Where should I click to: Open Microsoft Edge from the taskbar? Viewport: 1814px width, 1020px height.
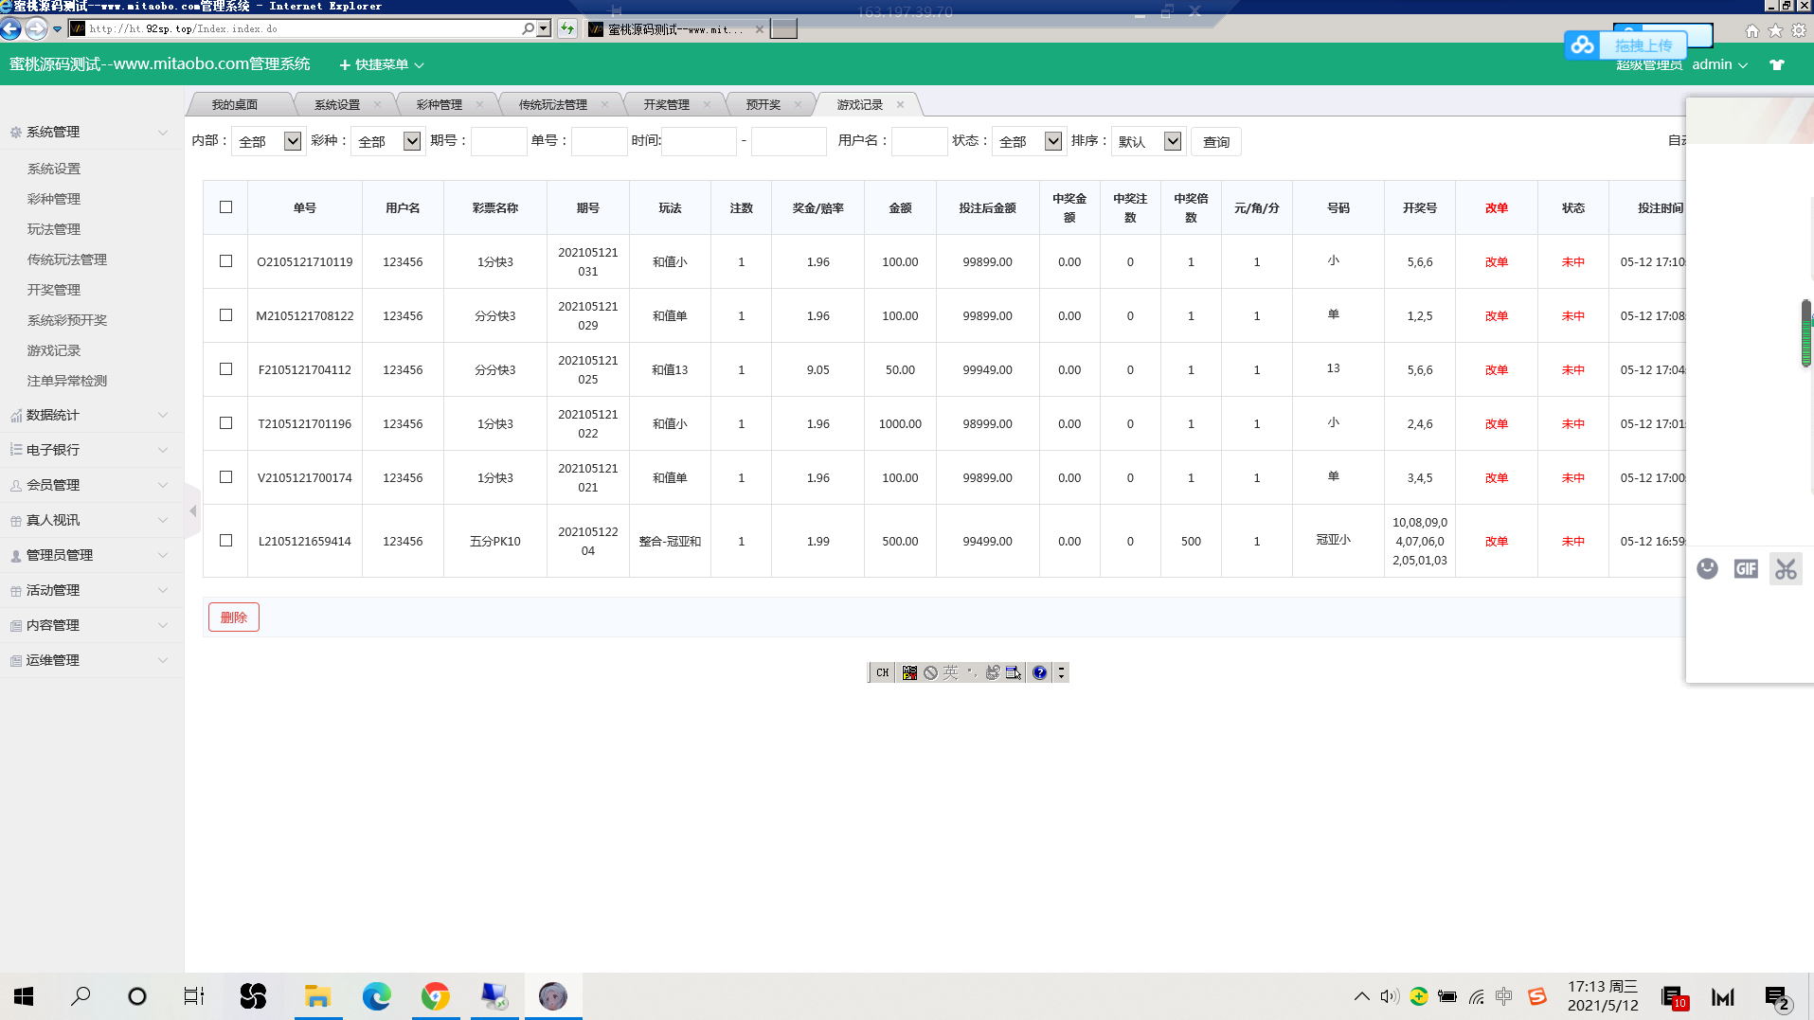(x=376, y=996)
